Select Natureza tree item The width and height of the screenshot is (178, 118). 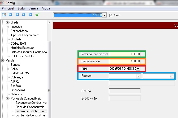click(x=16, y=94)
